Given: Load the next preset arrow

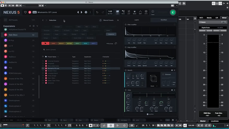Looking at the screenshot, I should tap(81, 12).
